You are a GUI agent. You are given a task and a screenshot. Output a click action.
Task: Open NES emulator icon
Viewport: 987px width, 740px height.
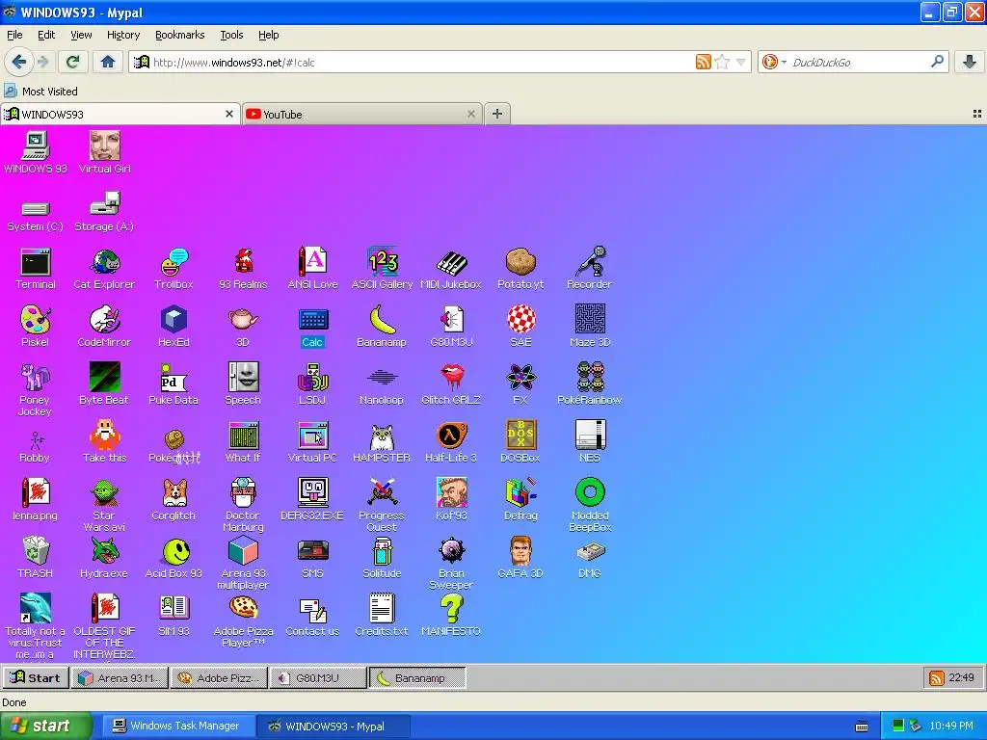(590, 441)
